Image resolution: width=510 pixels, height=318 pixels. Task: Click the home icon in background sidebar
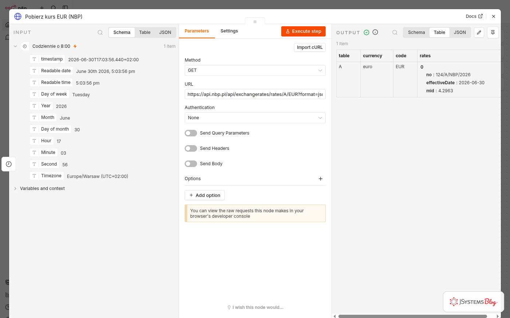pos(7,25)
